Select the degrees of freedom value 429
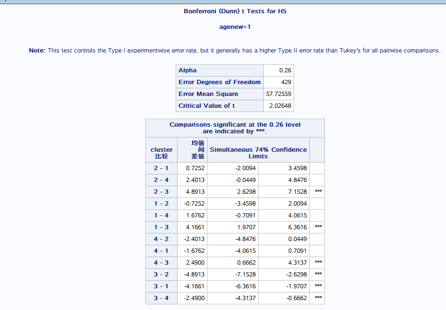Image resolution: width=446 pixels, height=310 pixels. click(286, 82)
